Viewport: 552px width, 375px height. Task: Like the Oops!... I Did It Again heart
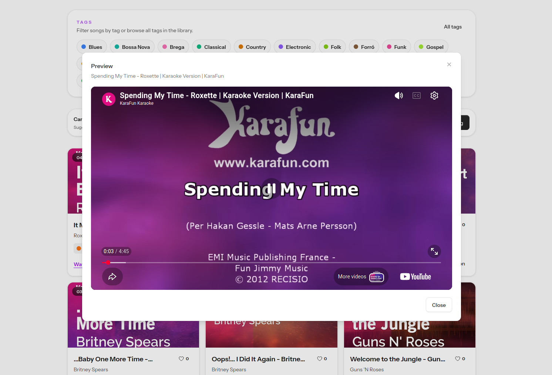(320, 359)
